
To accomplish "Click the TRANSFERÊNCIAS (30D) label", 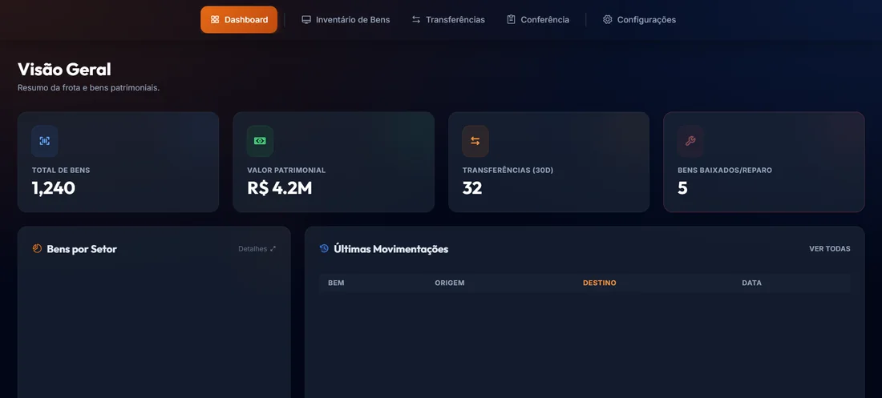I will (508, 171).
